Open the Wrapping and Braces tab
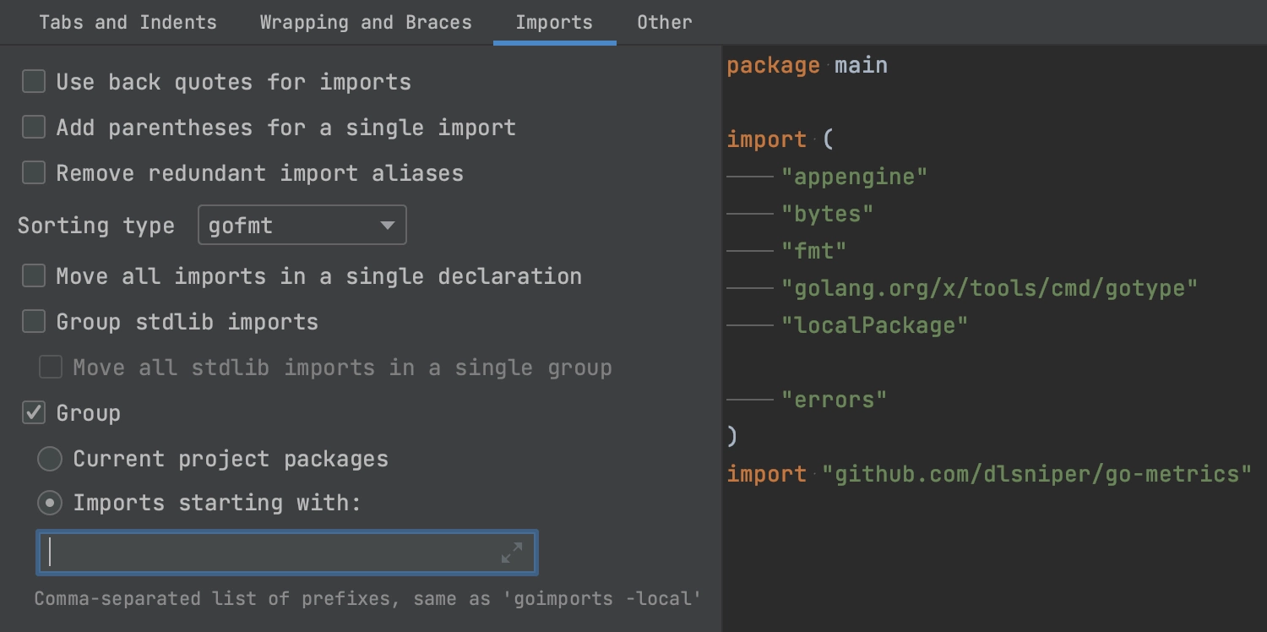1267x632 pixels. 366,23
